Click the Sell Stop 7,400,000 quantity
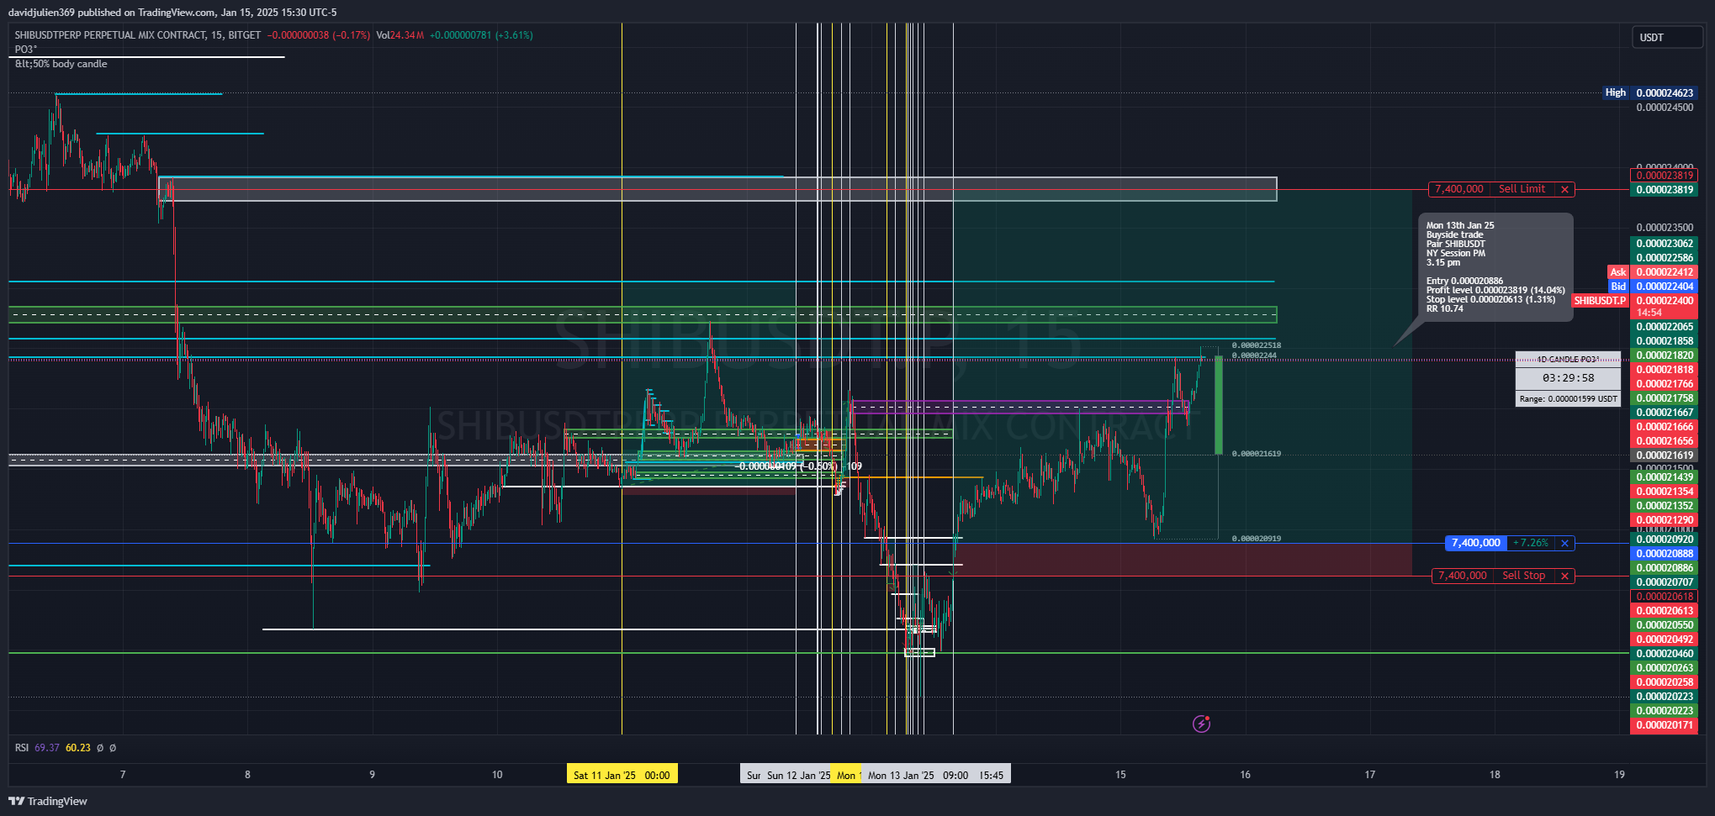The width and height of the screenshot is (1715, 816). point(1463,576)
